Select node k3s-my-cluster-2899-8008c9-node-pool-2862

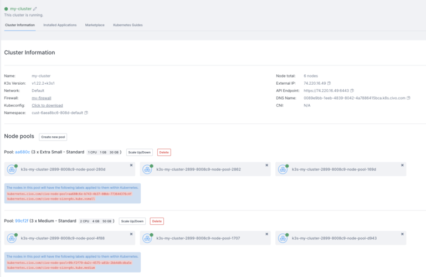[205, 169]
